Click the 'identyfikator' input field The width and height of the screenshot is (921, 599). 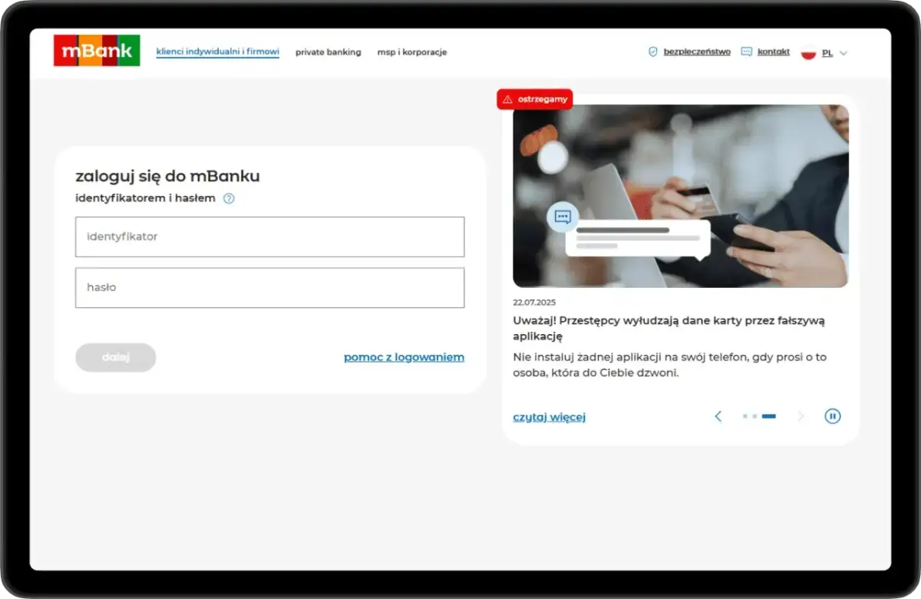(x=269, y=237)
